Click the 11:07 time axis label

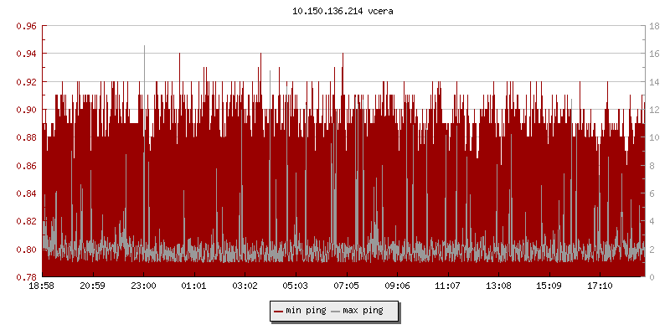448,286
